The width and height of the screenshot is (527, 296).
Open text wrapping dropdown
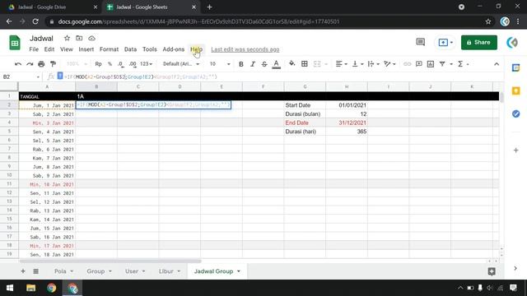tap(373, 64)
